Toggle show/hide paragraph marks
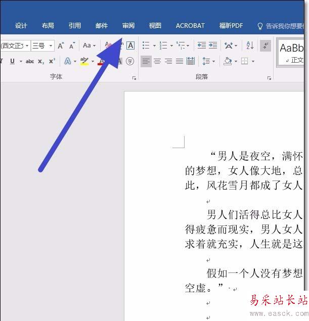Screen dimensions: 309x321 pos(266,45)
